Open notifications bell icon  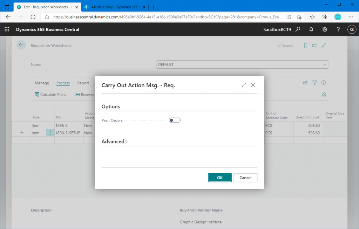click(311, 30)
